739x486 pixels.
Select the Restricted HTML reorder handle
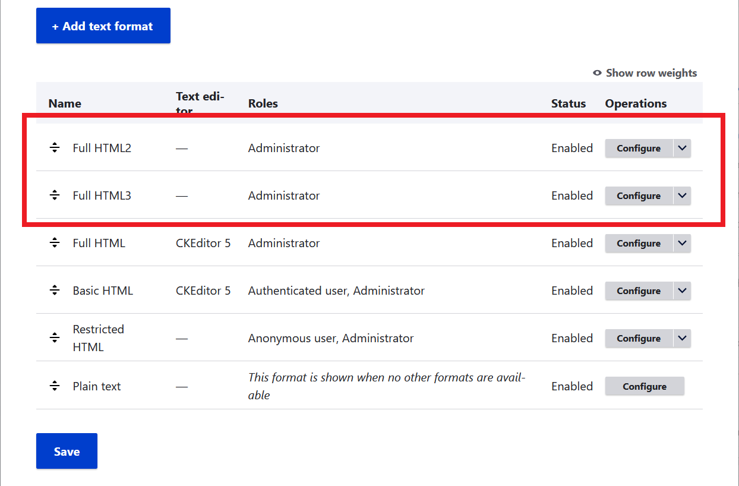pos(54,338)
